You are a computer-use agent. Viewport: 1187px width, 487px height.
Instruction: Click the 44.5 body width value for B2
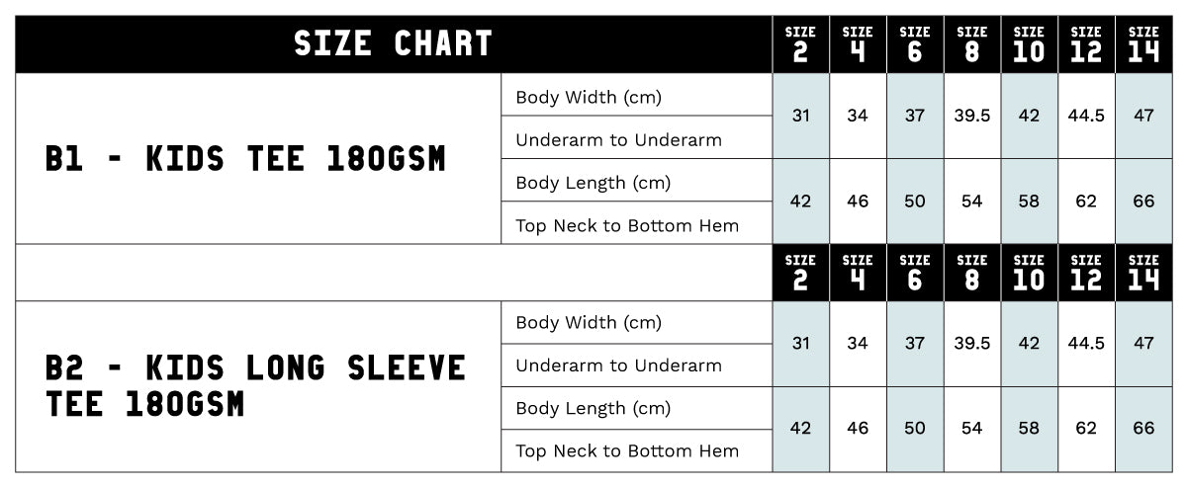click(x=1086, y=343)
